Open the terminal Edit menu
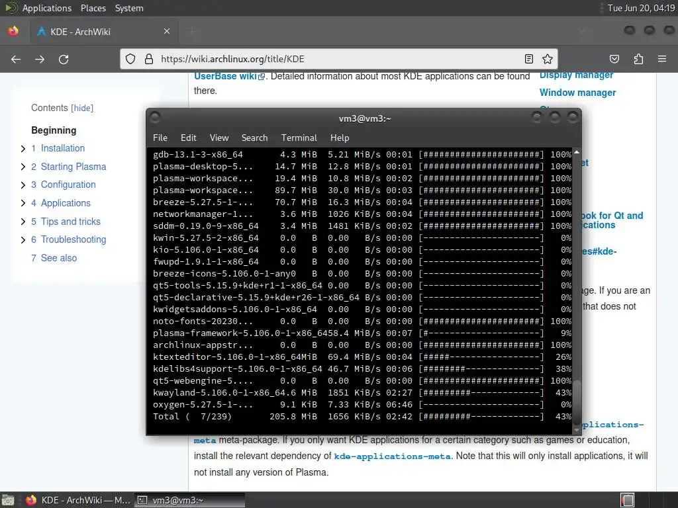Screen dimensions: 678x508 pos(188,138)
